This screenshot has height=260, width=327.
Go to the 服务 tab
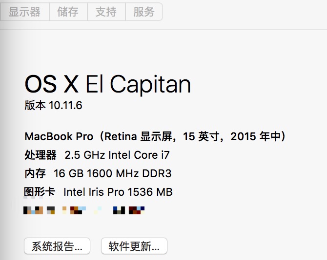[144, 12]
